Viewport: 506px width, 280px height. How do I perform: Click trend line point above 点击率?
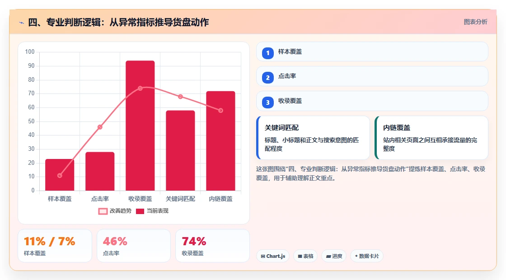coord(100,127)
